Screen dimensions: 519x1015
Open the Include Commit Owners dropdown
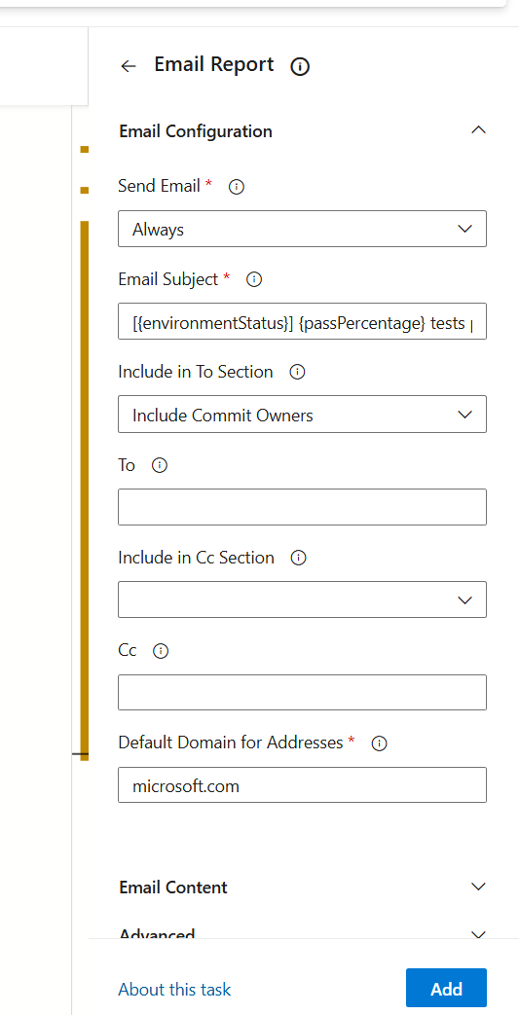coord(302,415)
